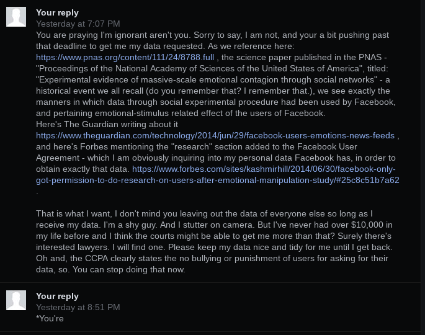This screenshot has height=335, width=425.
Task: Click the second line of the Forbes URL
Action: tap(218, 181)
